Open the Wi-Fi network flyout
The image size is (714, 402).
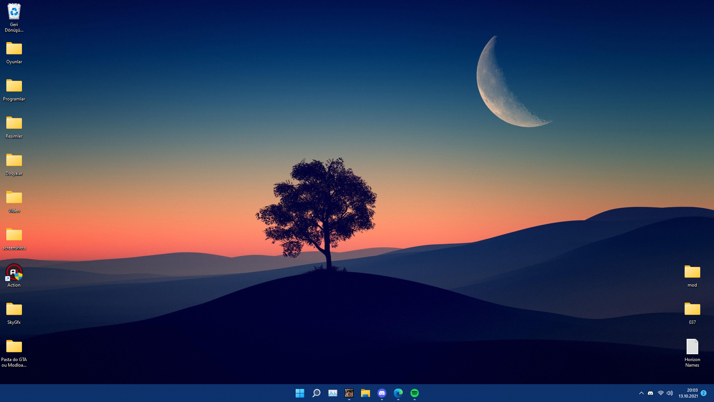661,393
